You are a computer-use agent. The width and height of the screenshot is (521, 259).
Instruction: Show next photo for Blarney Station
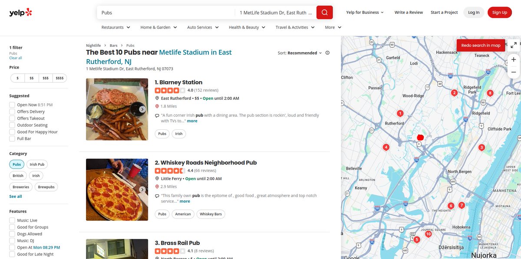(x=142, y=109)
